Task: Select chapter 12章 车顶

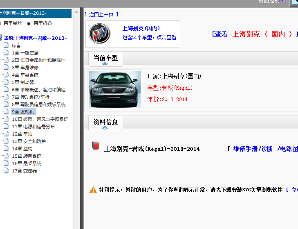Action: [22, 134]
